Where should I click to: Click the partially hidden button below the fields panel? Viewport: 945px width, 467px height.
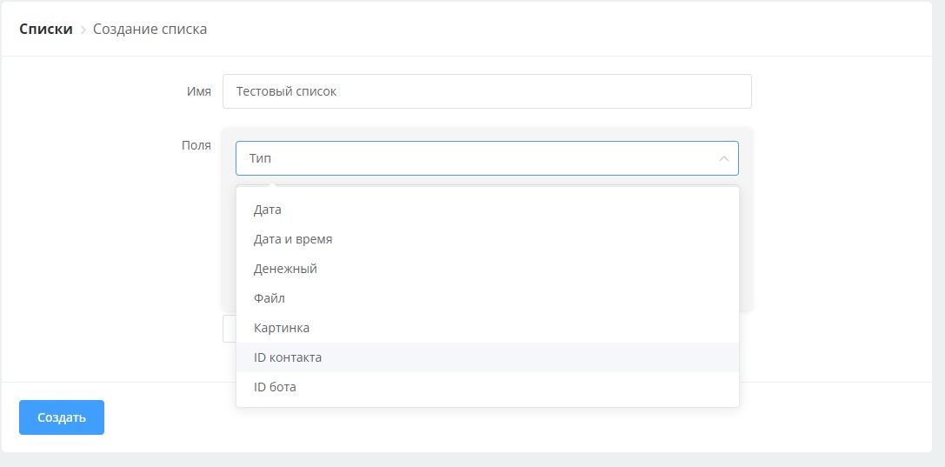pyautogui.click(x=229, y=329)
